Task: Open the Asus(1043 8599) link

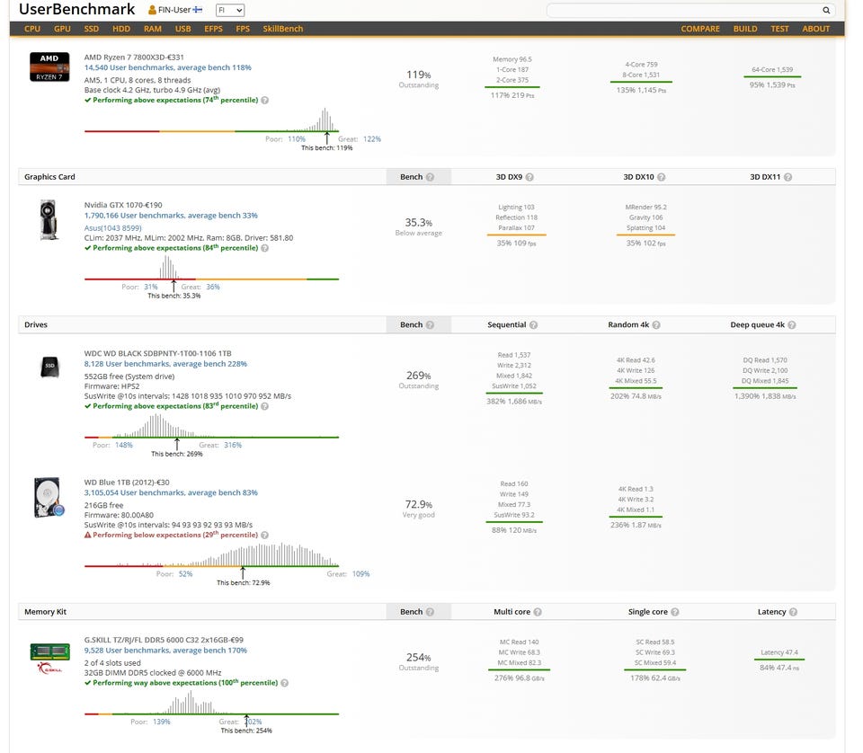Action: point(113,228)
